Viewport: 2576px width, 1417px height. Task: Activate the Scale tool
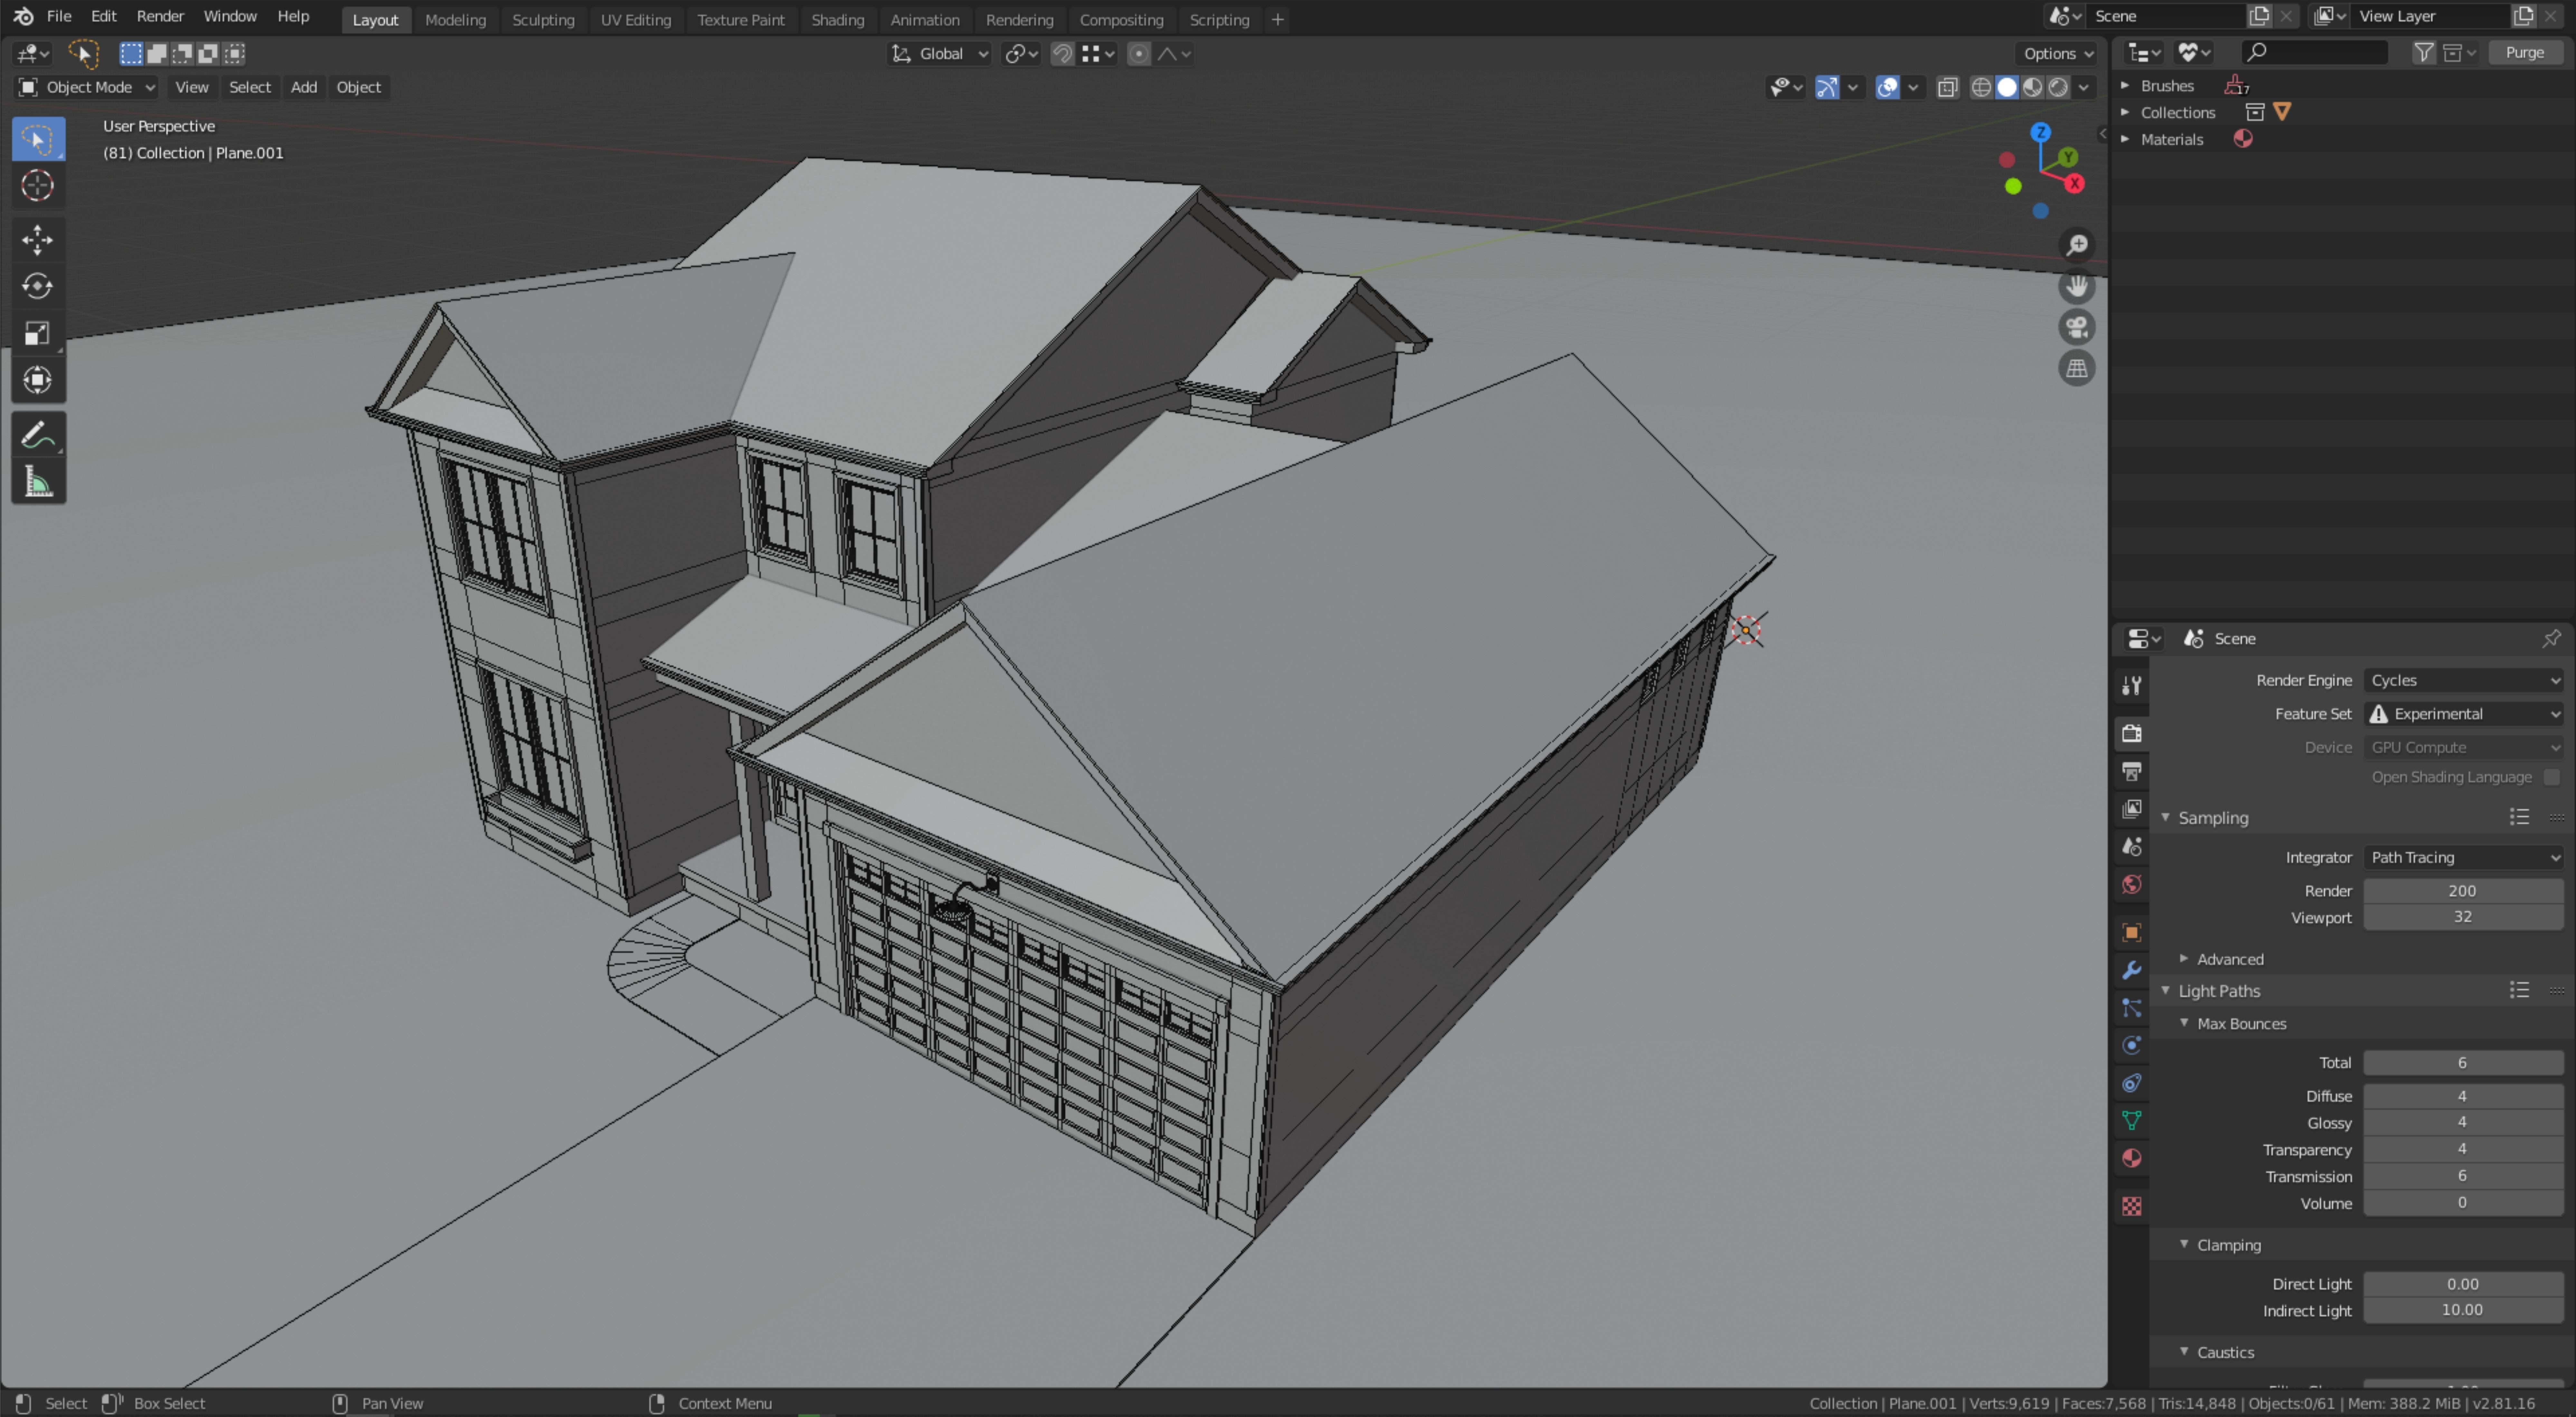point(38,334)
